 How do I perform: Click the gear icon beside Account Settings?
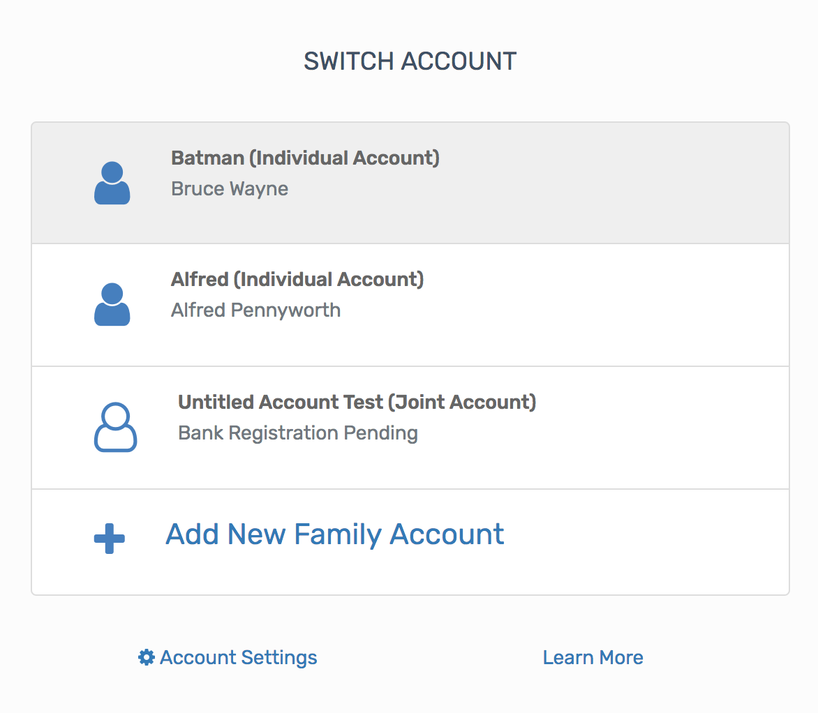point(146,657)
